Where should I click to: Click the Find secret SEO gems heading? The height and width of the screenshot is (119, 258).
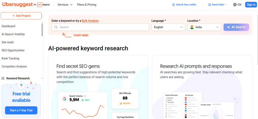coord(78,66)
